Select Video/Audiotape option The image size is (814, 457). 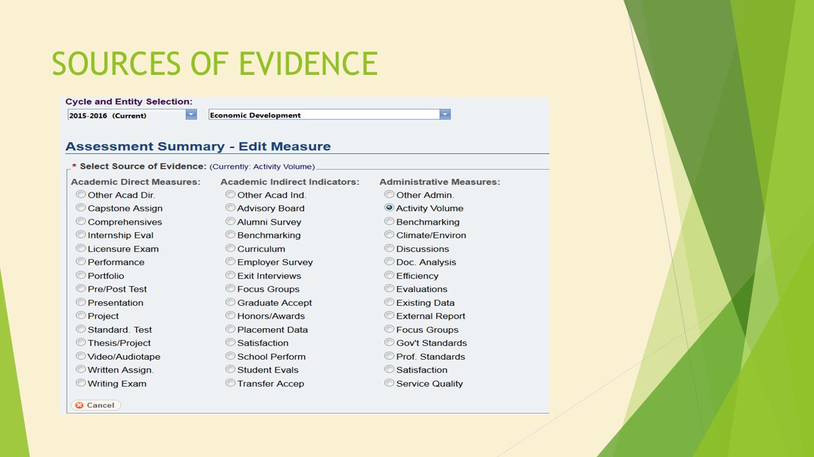[x=81, y=356]
